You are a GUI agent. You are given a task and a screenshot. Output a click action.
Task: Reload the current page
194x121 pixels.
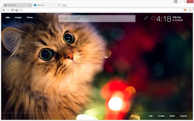click(12, 10)
